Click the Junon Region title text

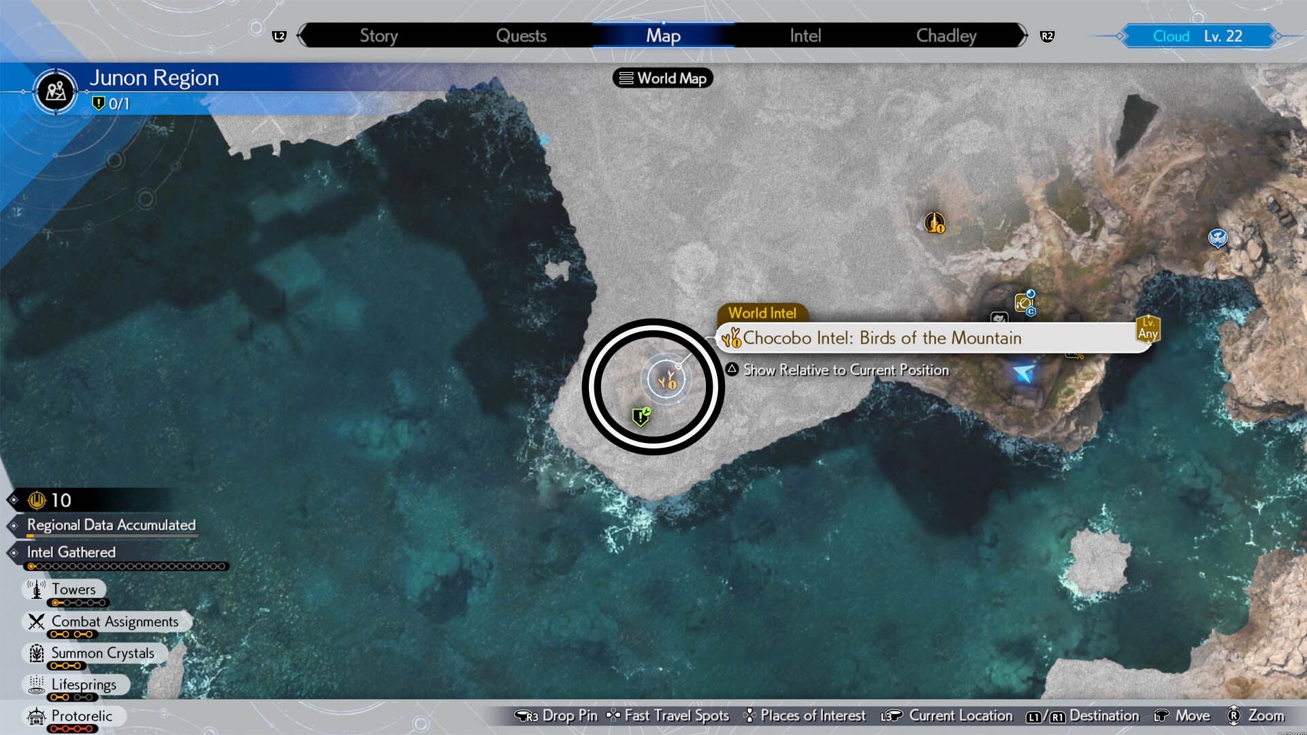[154, 78]
